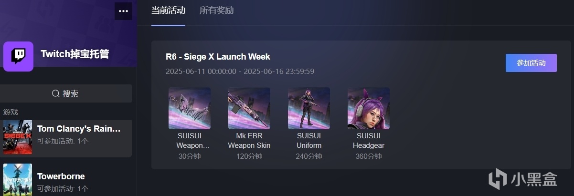
Task: Click the purple Twitch logo icon
Action: [x=19, y=56]
